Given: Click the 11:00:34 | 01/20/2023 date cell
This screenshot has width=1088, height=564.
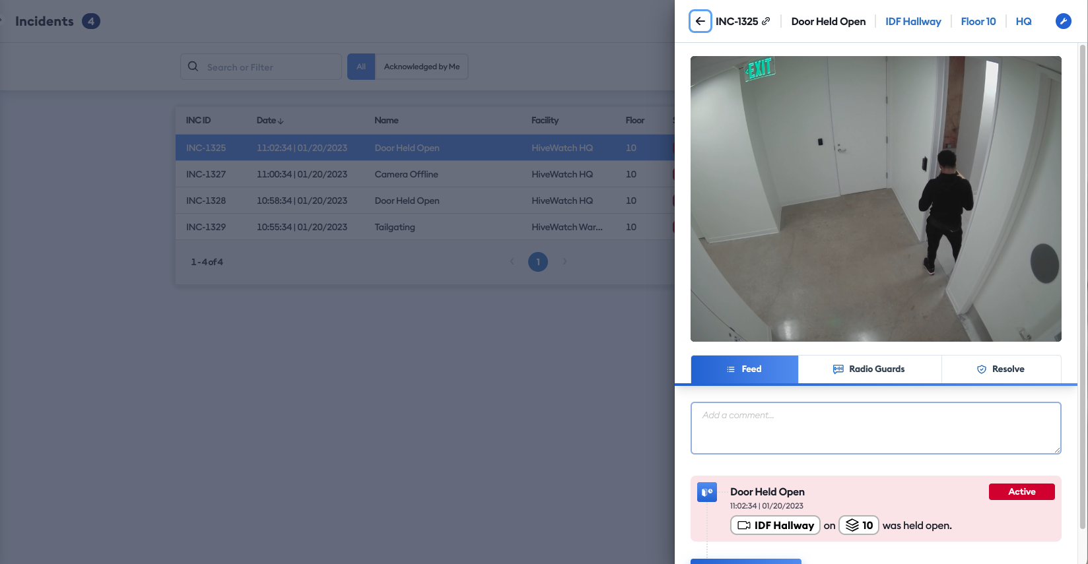Looking at the screenshot, I should 302,174.
